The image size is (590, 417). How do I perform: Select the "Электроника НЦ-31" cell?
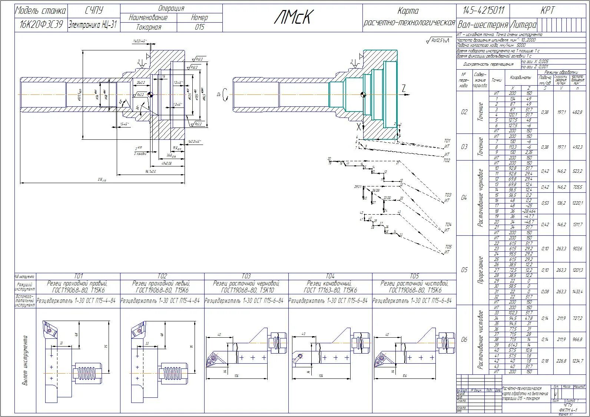93,25
